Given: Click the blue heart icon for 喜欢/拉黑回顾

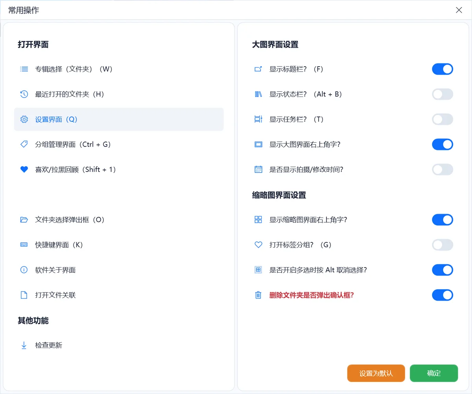Looking at the screenshot, I should click(x=24, y=169).
